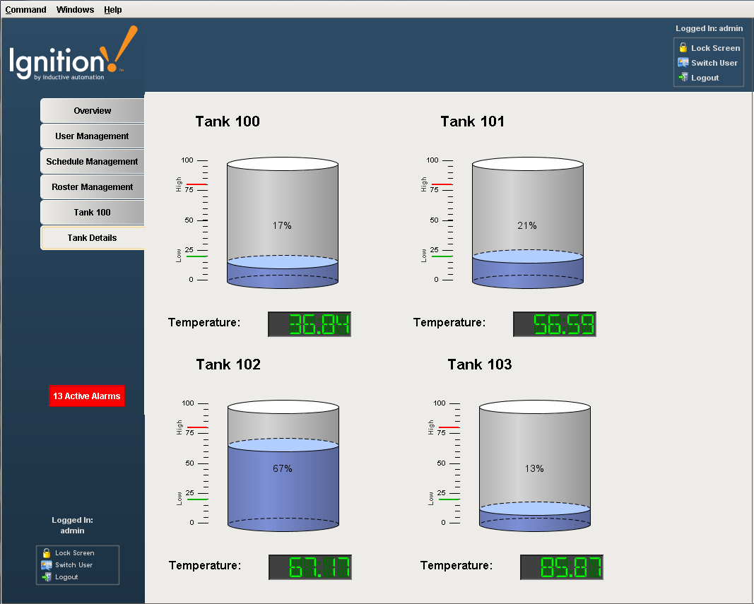Open the Schedule Management screen

(x=92, y=161)
